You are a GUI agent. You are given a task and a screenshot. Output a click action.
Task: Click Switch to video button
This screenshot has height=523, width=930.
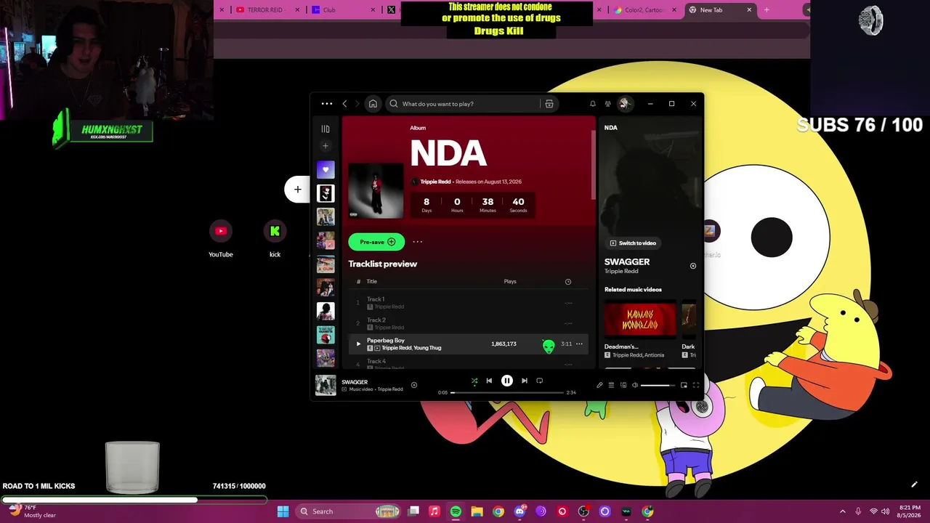click(x=633, y=243)
